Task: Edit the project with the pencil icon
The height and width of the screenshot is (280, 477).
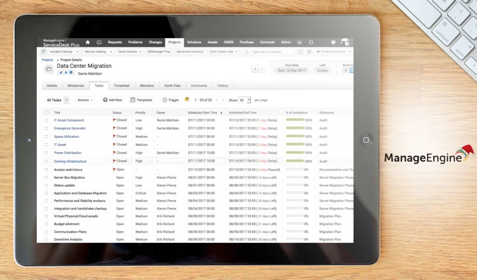Action: tap(61, 73)
